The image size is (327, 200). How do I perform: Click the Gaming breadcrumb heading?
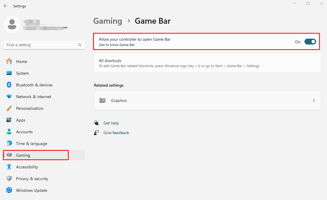(x=108, y=21)
